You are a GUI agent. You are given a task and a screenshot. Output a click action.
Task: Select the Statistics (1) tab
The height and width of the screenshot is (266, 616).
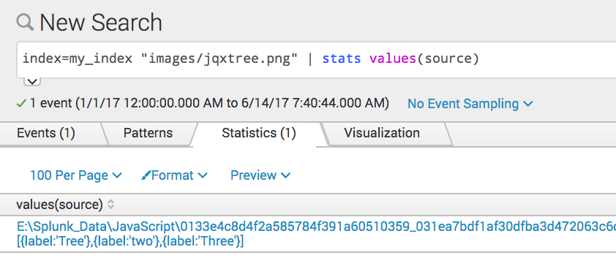(x=258, y=134)
